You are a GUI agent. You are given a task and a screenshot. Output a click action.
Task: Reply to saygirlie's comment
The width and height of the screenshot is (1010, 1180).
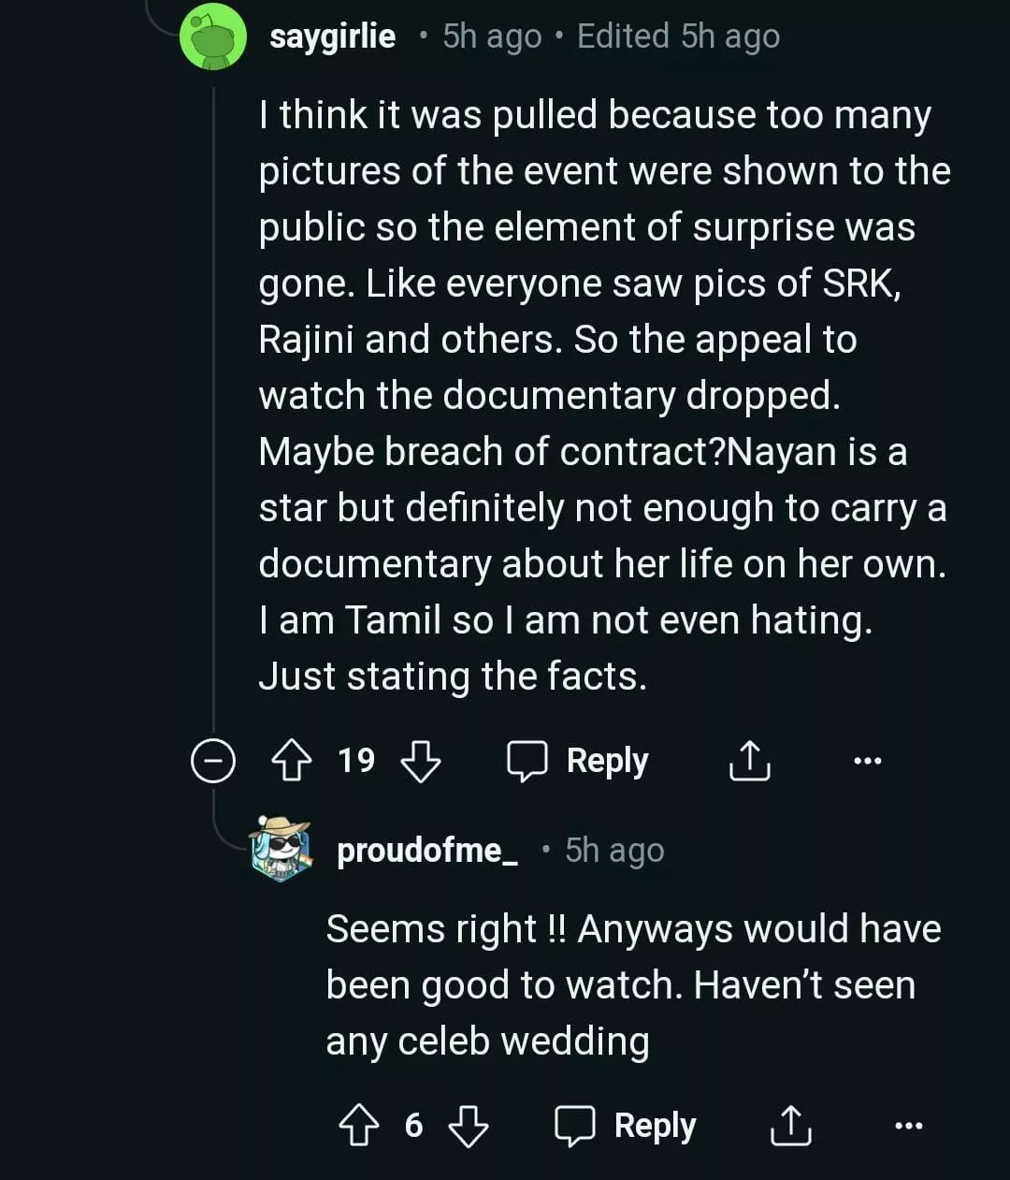[578, 762]
